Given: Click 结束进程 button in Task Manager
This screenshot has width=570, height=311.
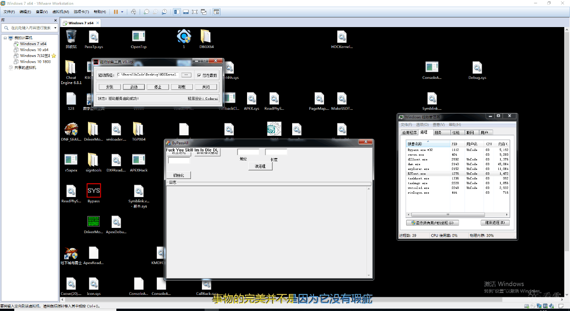Looking at the screenshot, I should (x=495, y=223).
